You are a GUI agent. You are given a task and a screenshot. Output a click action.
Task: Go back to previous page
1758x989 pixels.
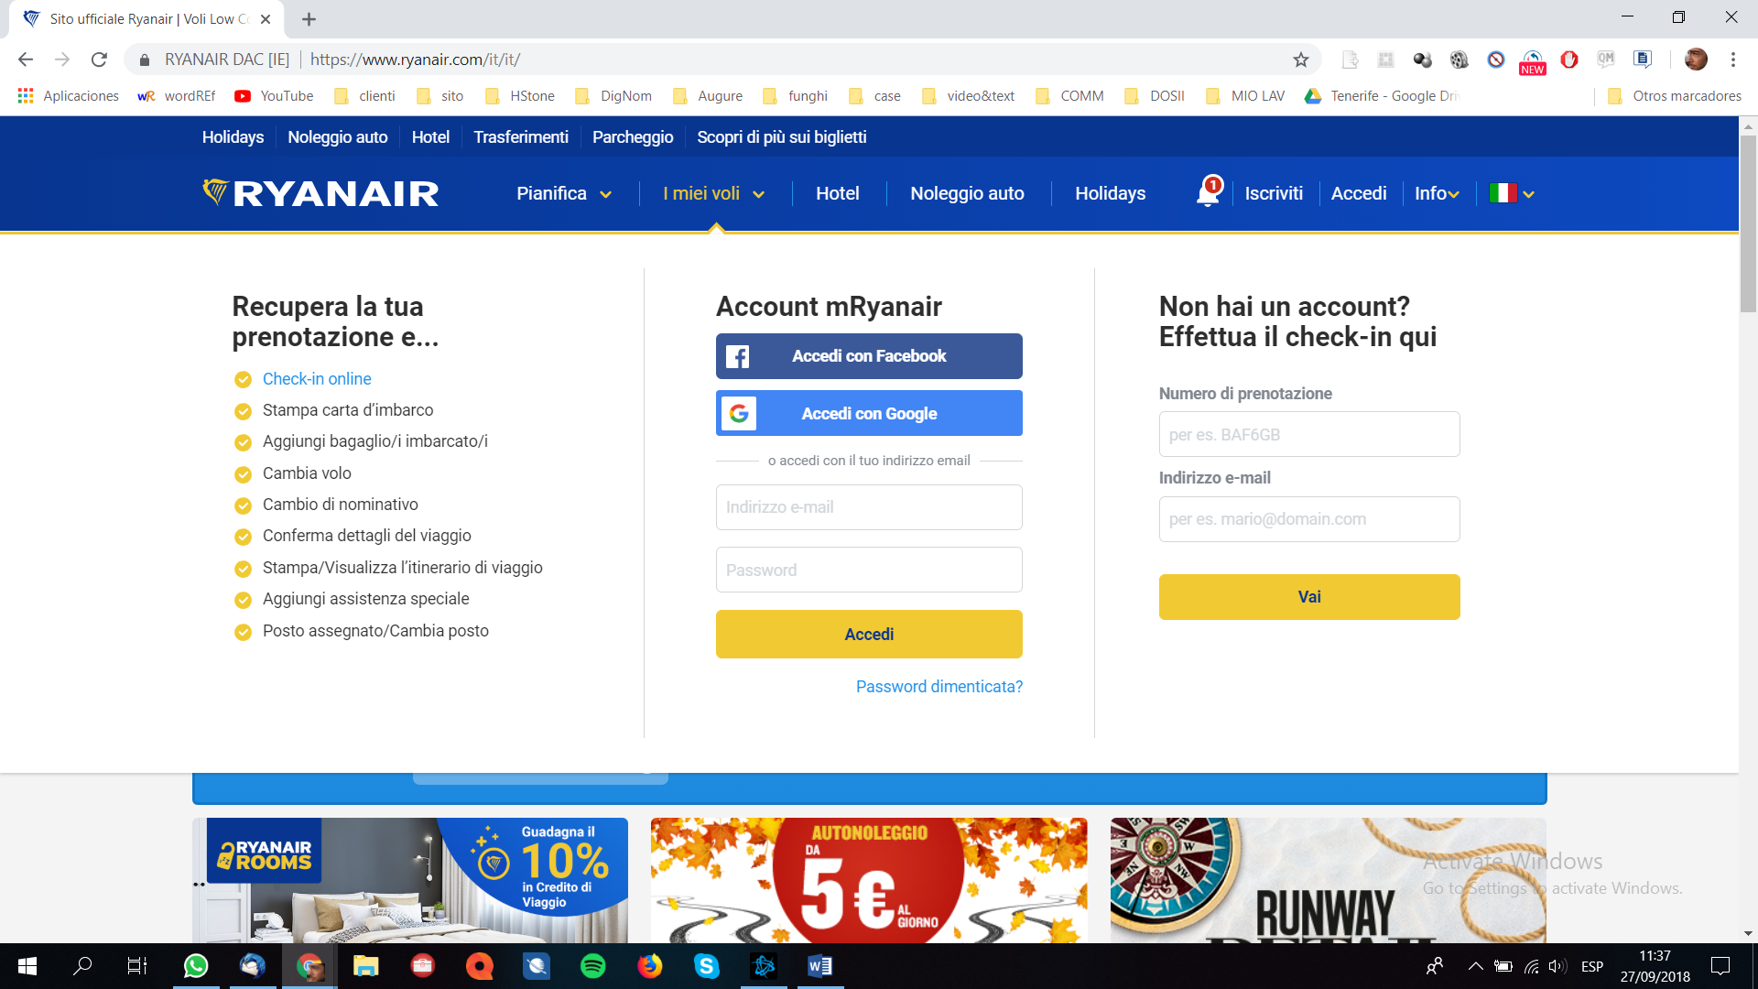26,60
